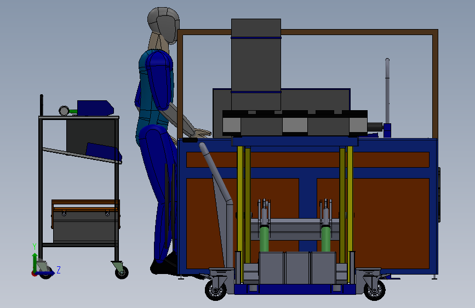Select the bench's large lower-right brown panel
Image resolution: width=475 pixels, height=308 pixels.
coord(373,224)
